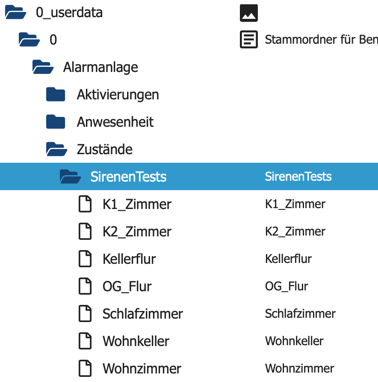This screenshot has height=382, width=378.
Task: Click the Wohnzimmer file icon
Action: click(85, 368)
